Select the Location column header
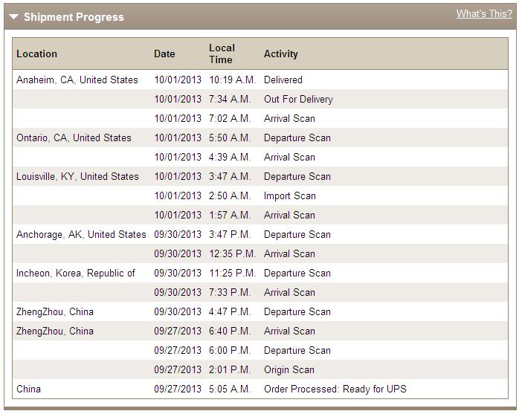The image size is (522, 414). point(36,54)
